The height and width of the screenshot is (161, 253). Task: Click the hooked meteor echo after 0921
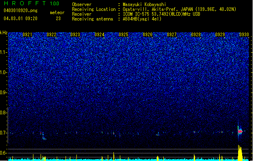[43, 136]
